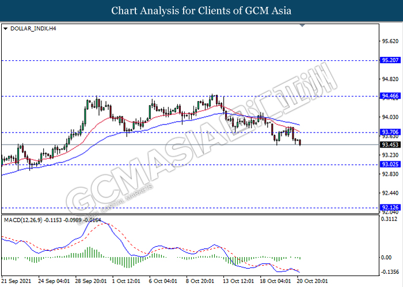This screenshot has width=403, height=287.
Task: Click the 8 Oct 20:01 date label
Action: (200, 281)
